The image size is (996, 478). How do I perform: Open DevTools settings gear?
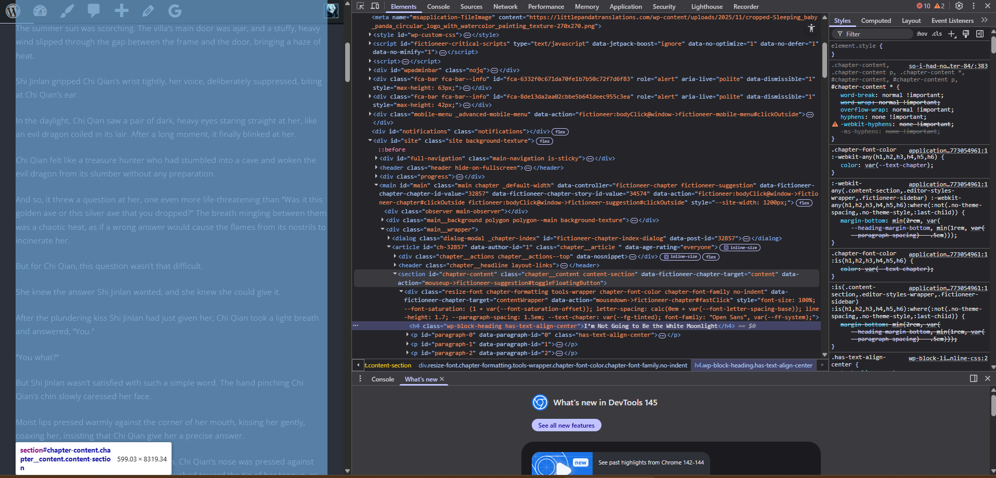coord(959,6)
